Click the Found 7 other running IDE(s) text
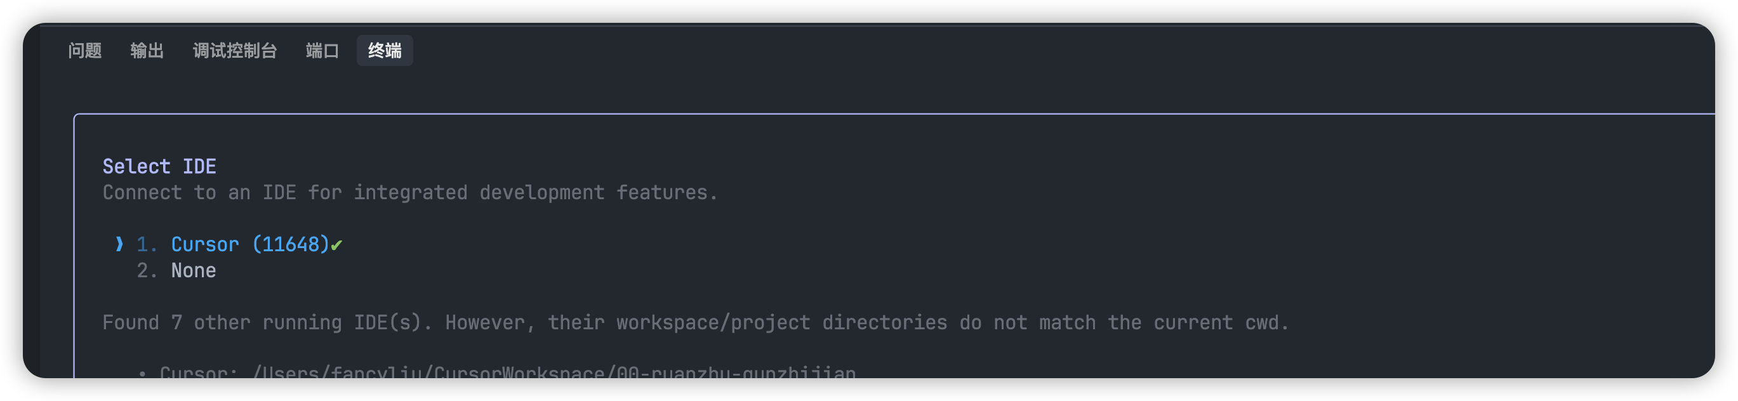 click(x=267, y=323)
